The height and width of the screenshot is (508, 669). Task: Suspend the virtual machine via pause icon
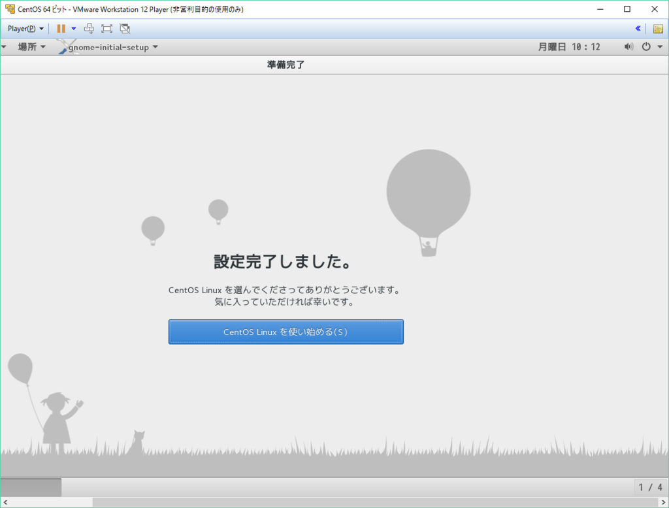[x=61, y=28]
